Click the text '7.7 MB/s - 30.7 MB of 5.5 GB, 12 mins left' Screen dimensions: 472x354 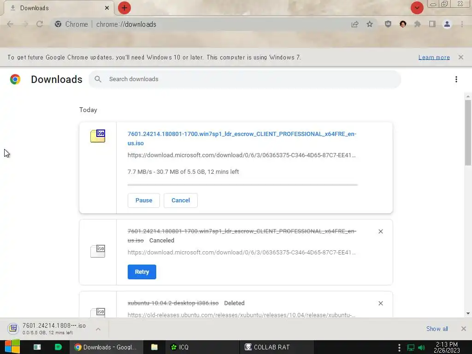pyautogui.click(x=183, y=172)
